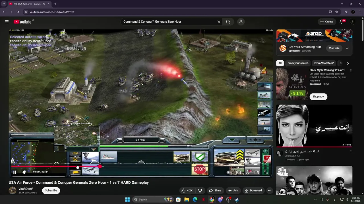
Task: Select the From your search chip
Action: point(298,63)
